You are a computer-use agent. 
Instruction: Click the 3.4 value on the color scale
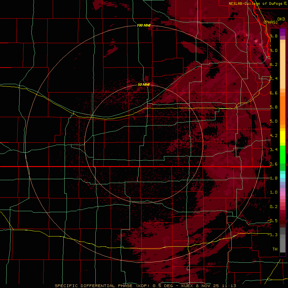pos(274,150)
